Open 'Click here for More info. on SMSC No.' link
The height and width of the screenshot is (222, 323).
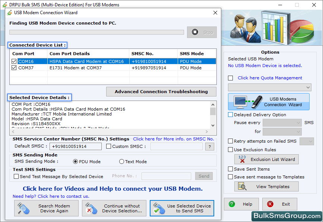click(174, 139)
